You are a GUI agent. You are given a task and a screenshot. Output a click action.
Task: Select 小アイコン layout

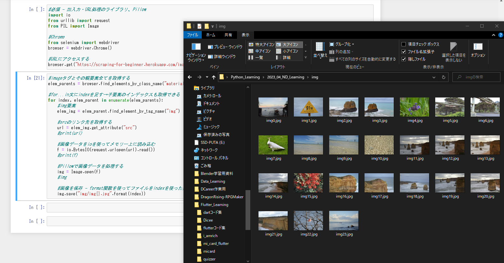click(287, 51)
